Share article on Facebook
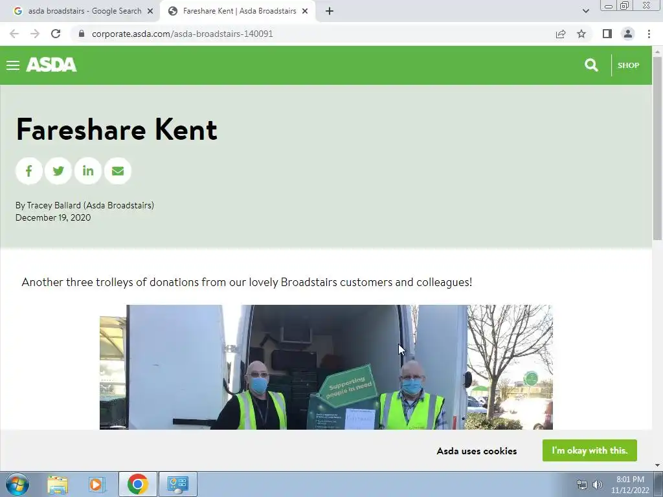The image size is (663, 497). pyautogui.click(x=28, y=171)
